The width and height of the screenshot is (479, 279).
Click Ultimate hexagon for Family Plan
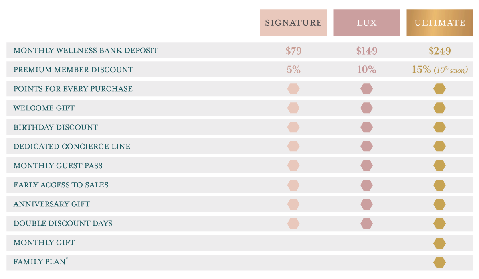click(x=439, y=262)
